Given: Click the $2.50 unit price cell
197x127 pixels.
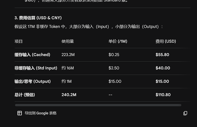Looking at the screenshot, I should tap(114, 68).
